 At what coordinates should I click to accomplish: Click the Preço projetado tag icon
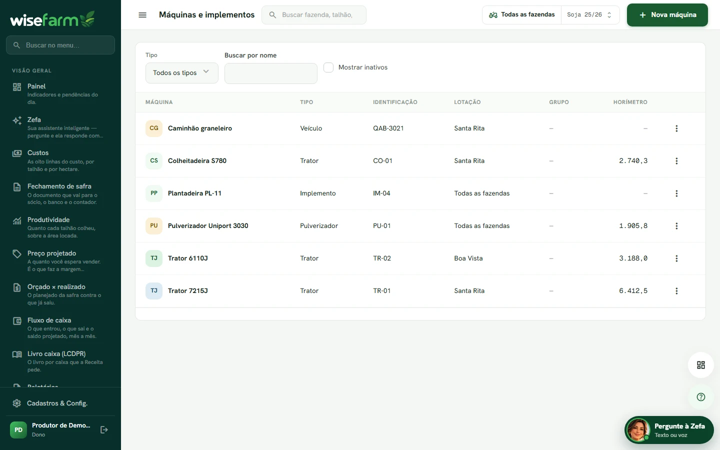17,254
